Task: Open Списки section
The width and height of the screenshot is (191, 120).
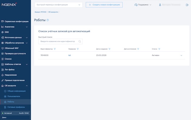Action: tap(8, 59)
